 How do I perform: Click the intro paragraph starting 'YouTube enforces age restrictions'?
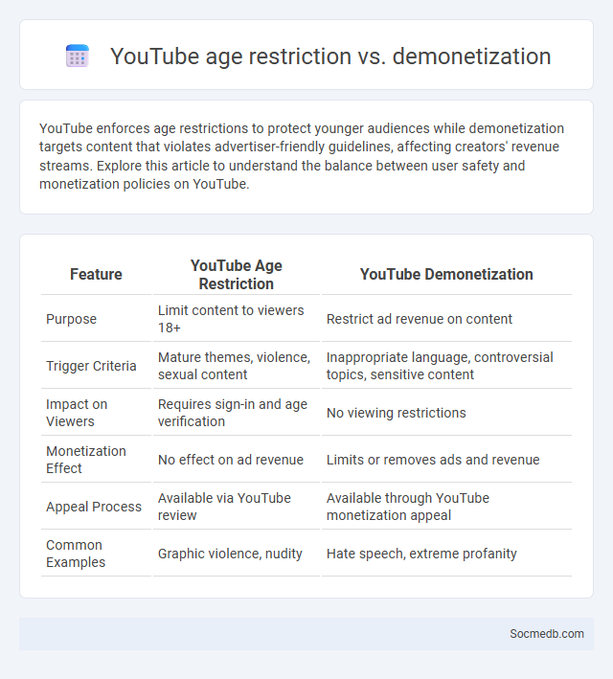pyautogui.click(x=302, y=156)
